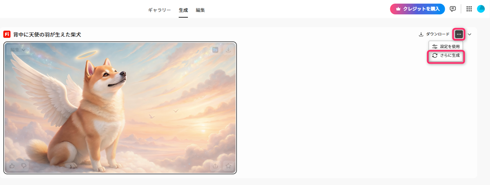The height and width of the screenshot is (185, 490).
Task: Click the thumbs up icon on image
Action: click(x=12, y=166)
